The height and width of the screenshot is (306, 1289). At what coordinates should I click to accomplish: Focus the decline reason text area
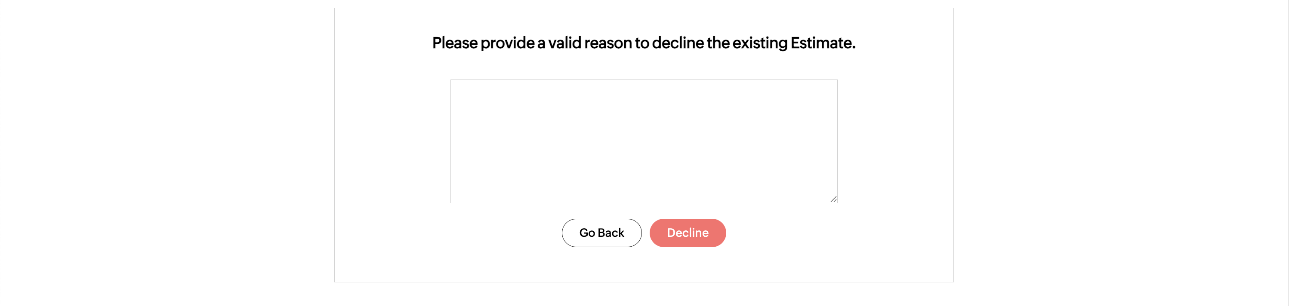pos(643,141)
